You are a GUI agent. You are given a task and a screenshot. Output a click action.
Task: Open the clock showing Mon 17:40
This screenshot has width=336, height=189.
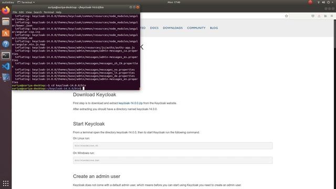(174, 2)
